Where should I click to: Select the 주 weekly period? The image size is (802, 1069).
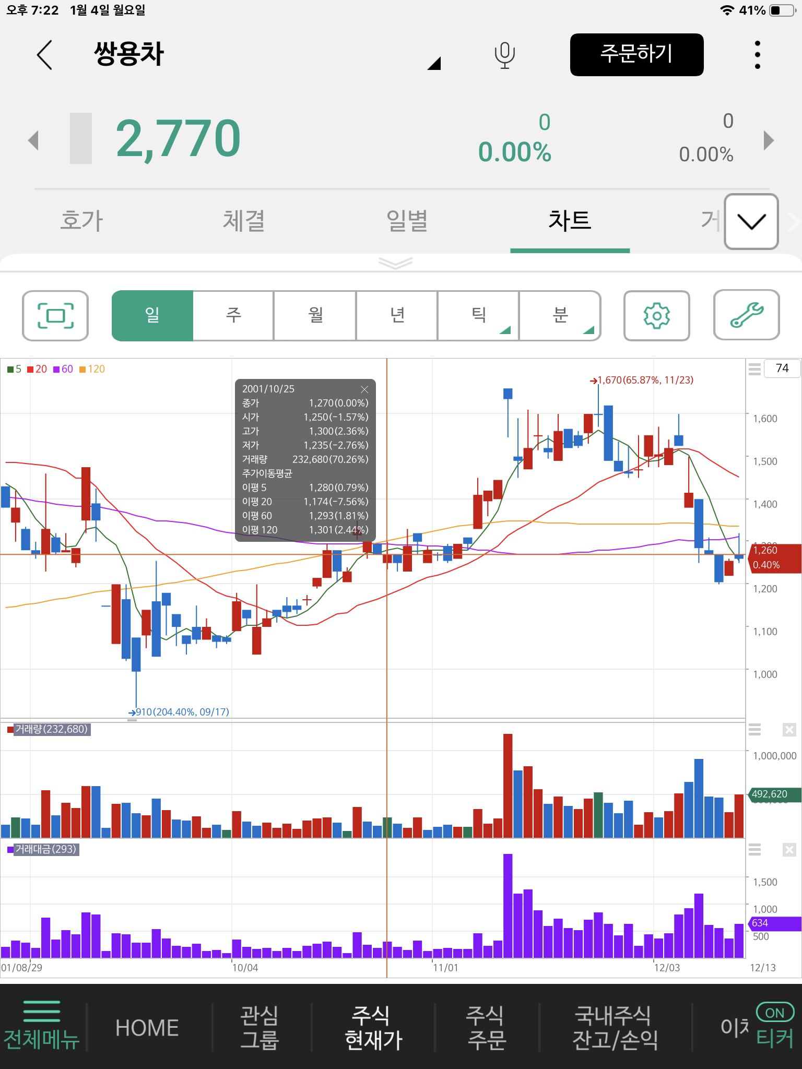pyautogui.click(x=233, y=316)
